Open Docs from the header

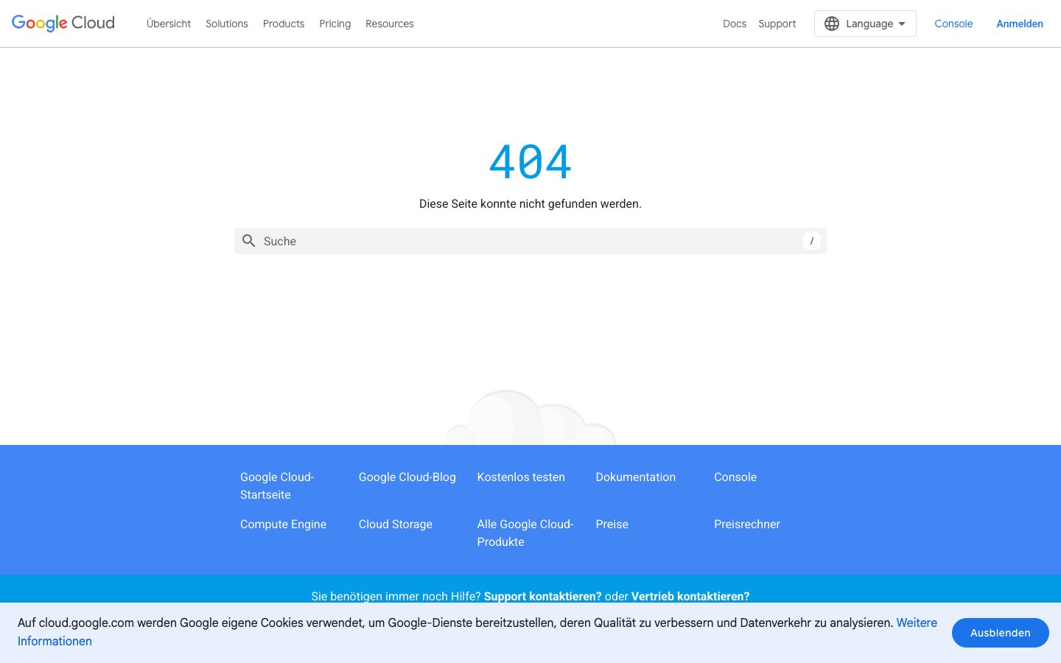click(x=735, y=24)
